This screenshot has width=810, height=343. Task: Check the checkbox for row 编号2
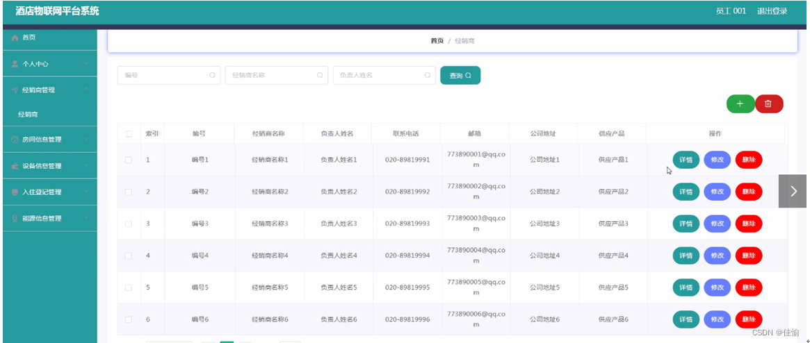(x=129, y=192)
